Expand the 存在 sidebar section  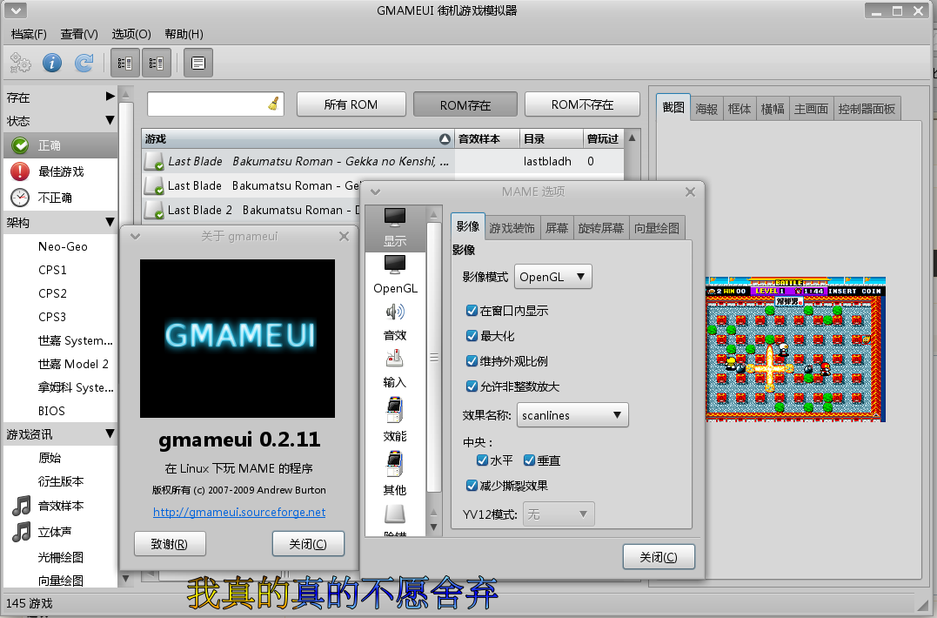click(x=110, y=97)
